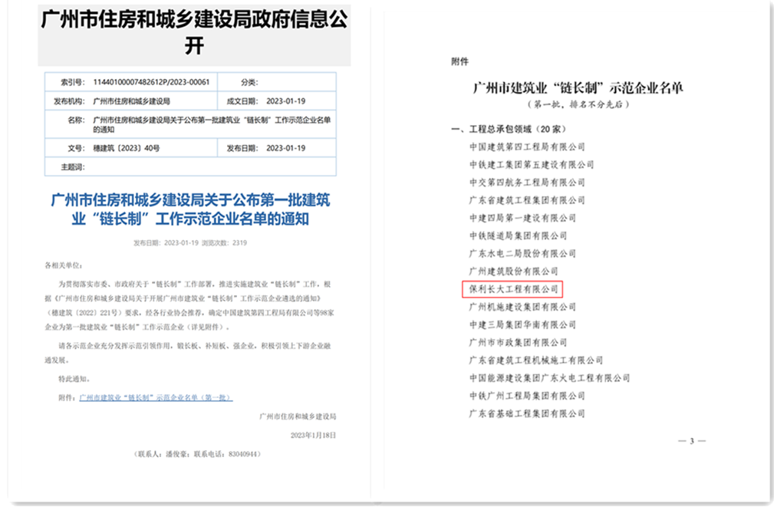Select 中建三局集团华南有限公司 in the list
Screen dimensions: 774x507
coord(522,325)
